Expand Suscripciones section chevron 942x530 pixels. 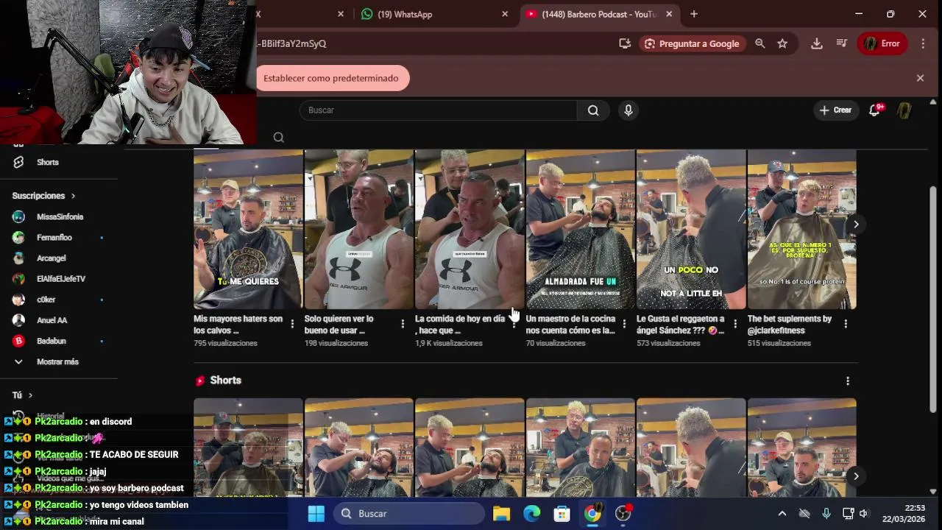click(x=73, y=196)
